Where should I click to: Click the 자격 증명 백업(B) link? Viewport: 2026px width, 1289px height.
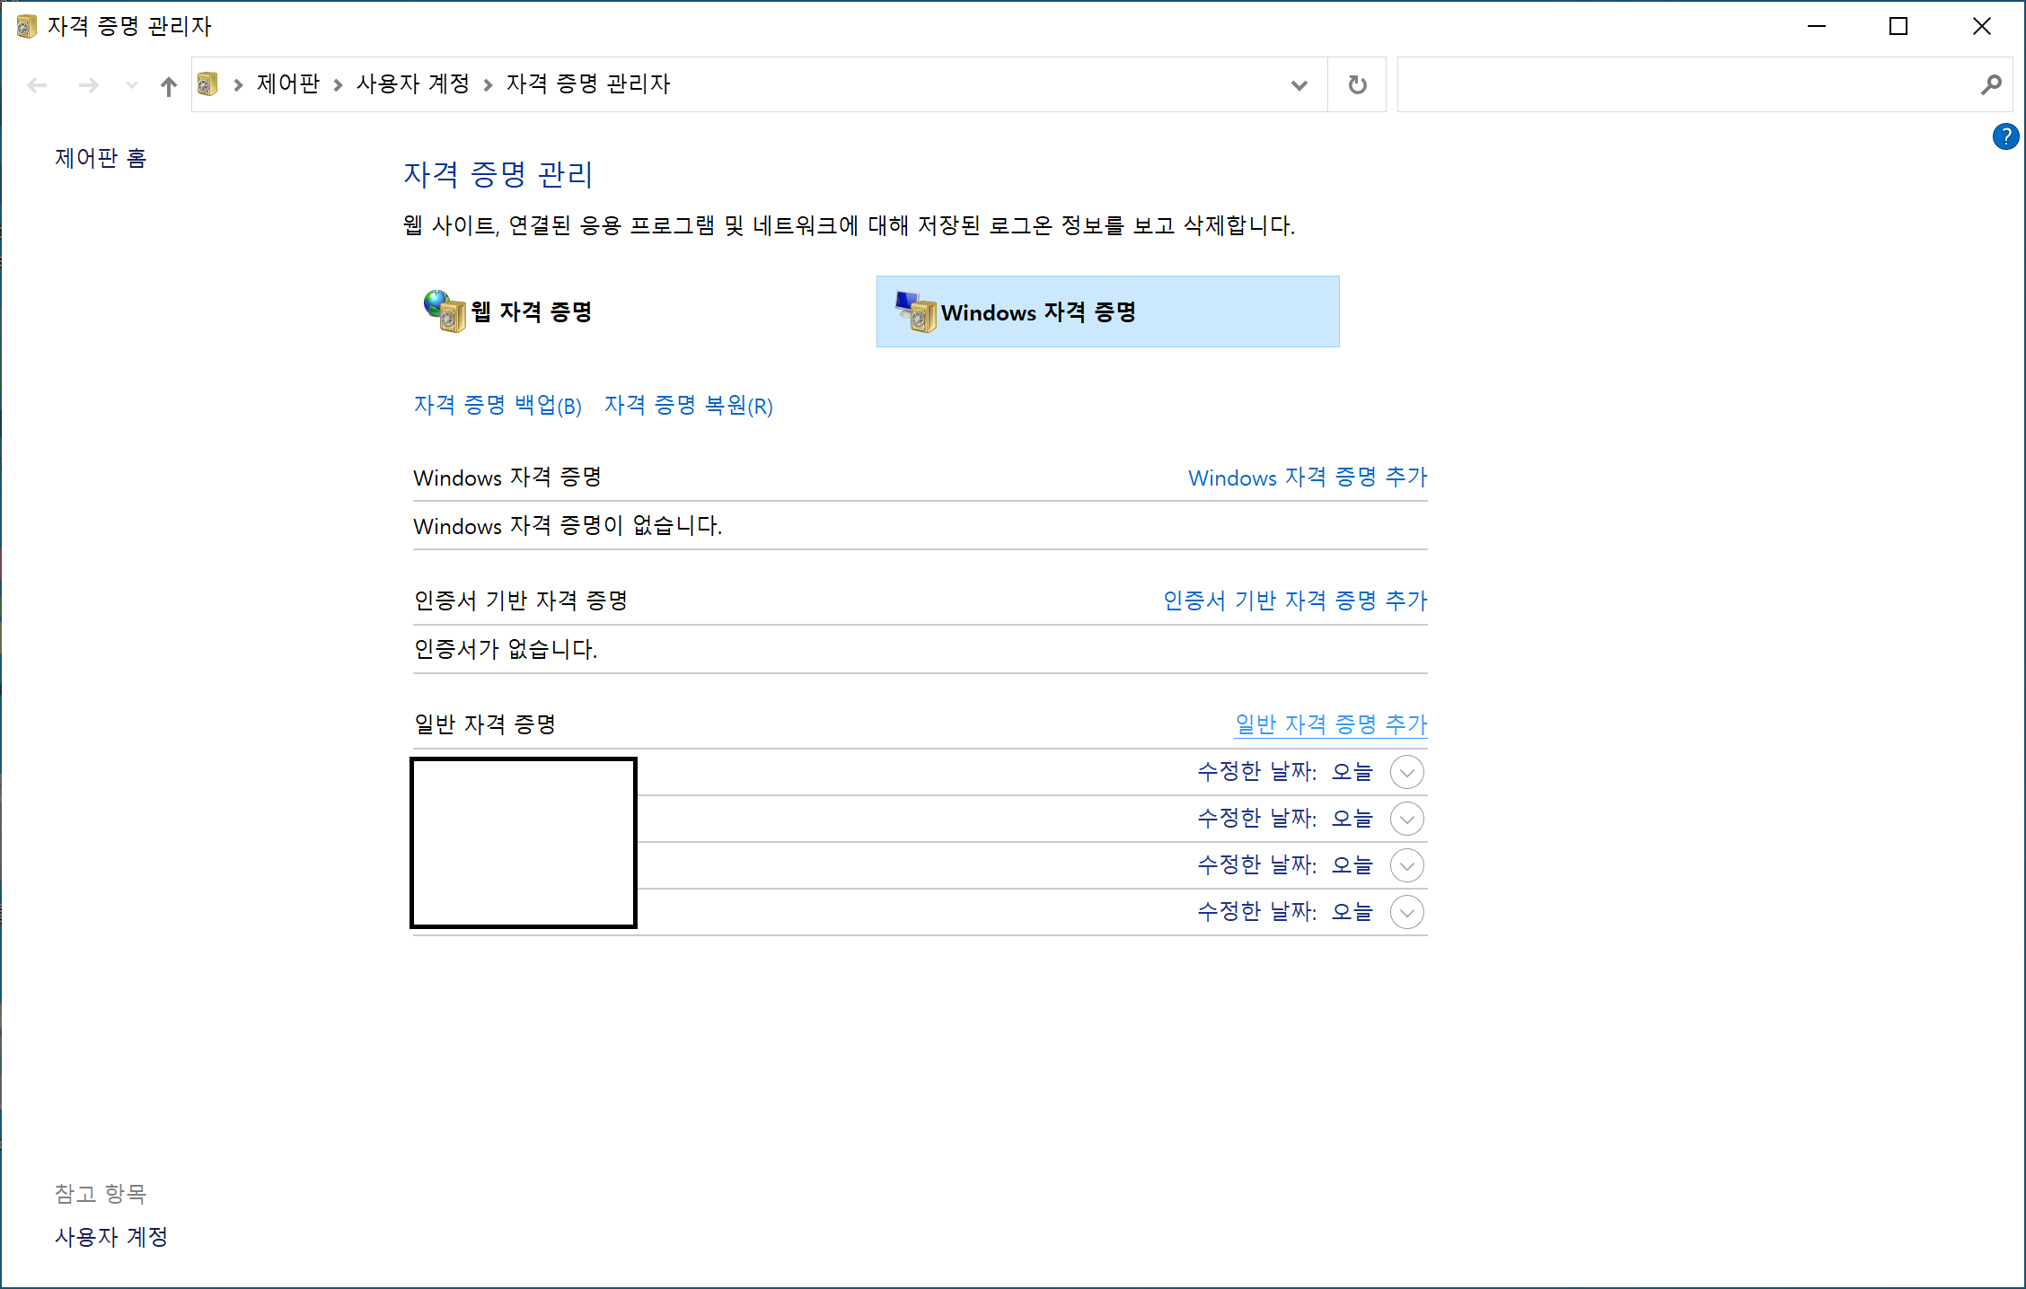click(498, 406)
